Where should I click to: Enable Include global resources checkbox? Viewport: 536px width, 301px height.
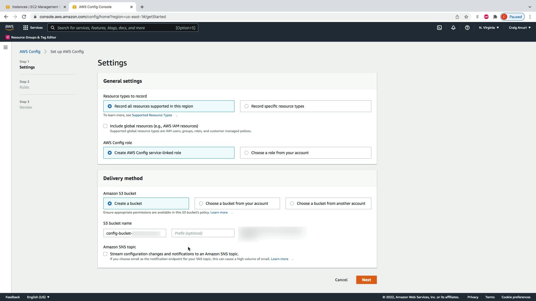coord(105,126)
